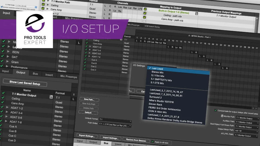Click scroll-up arrow of Previous Output Mappings list
Screen dimensions: 260x146
click(257, 19)
